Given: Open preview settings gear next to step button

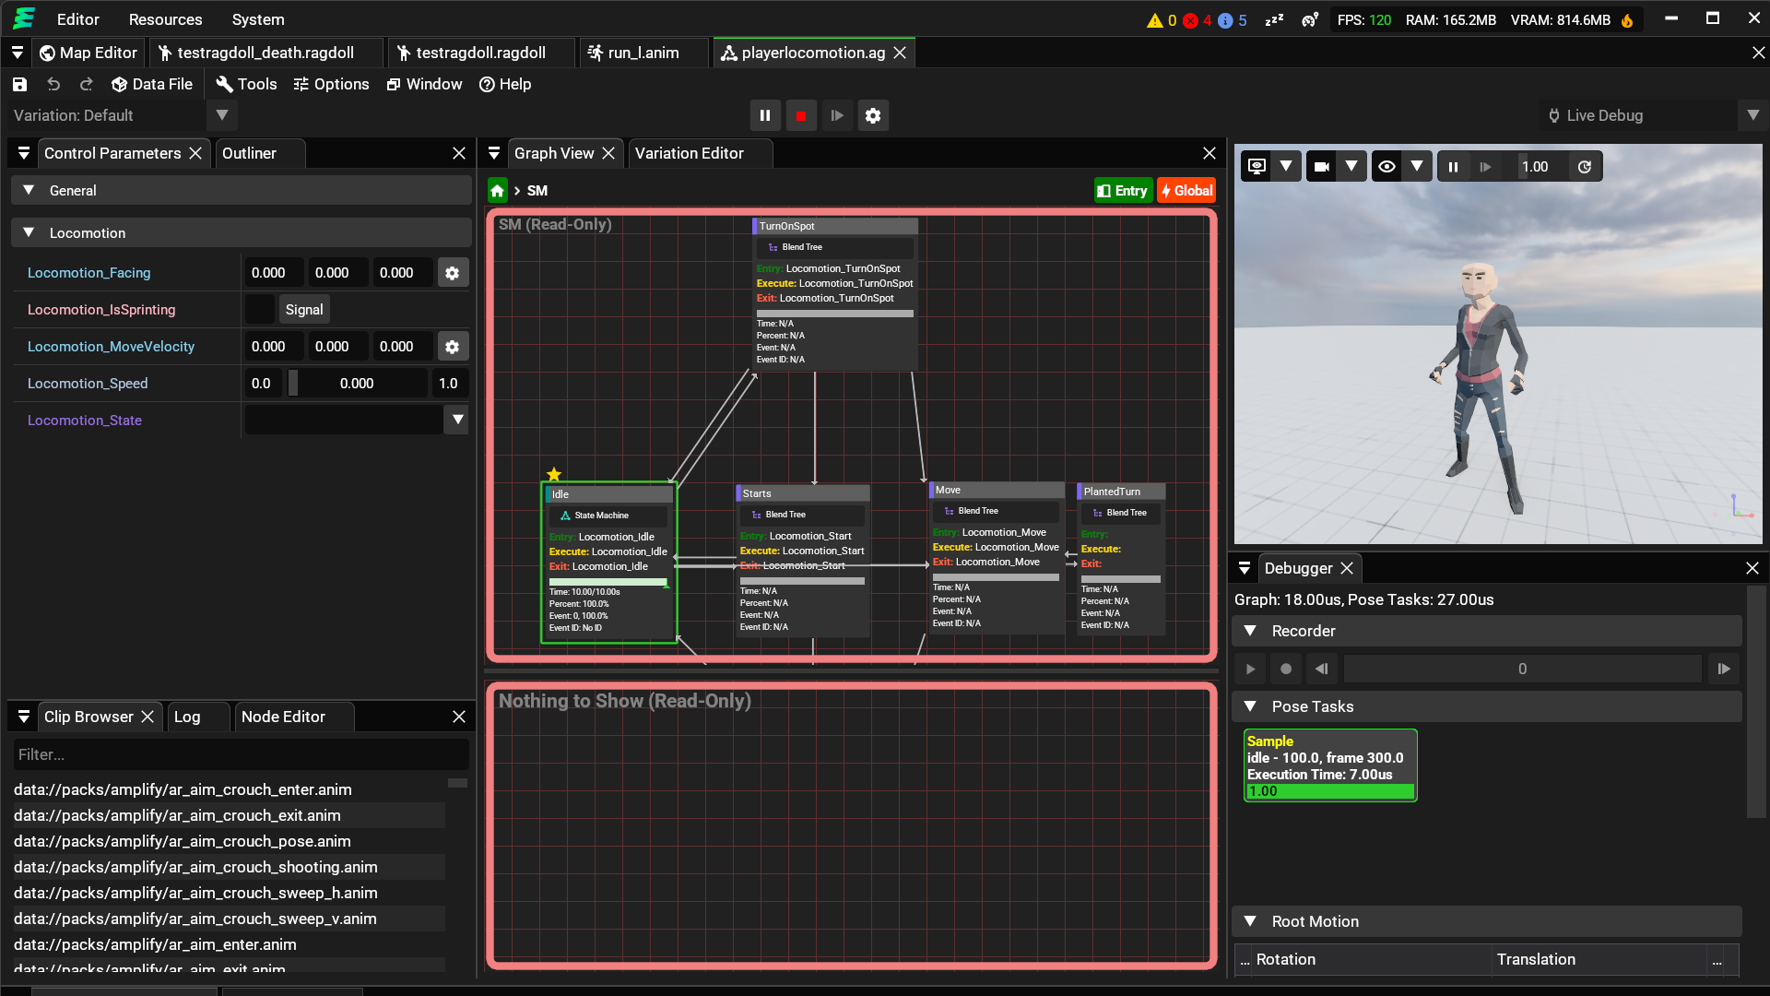Looking at the screenshot, I should tap(873, 115).
